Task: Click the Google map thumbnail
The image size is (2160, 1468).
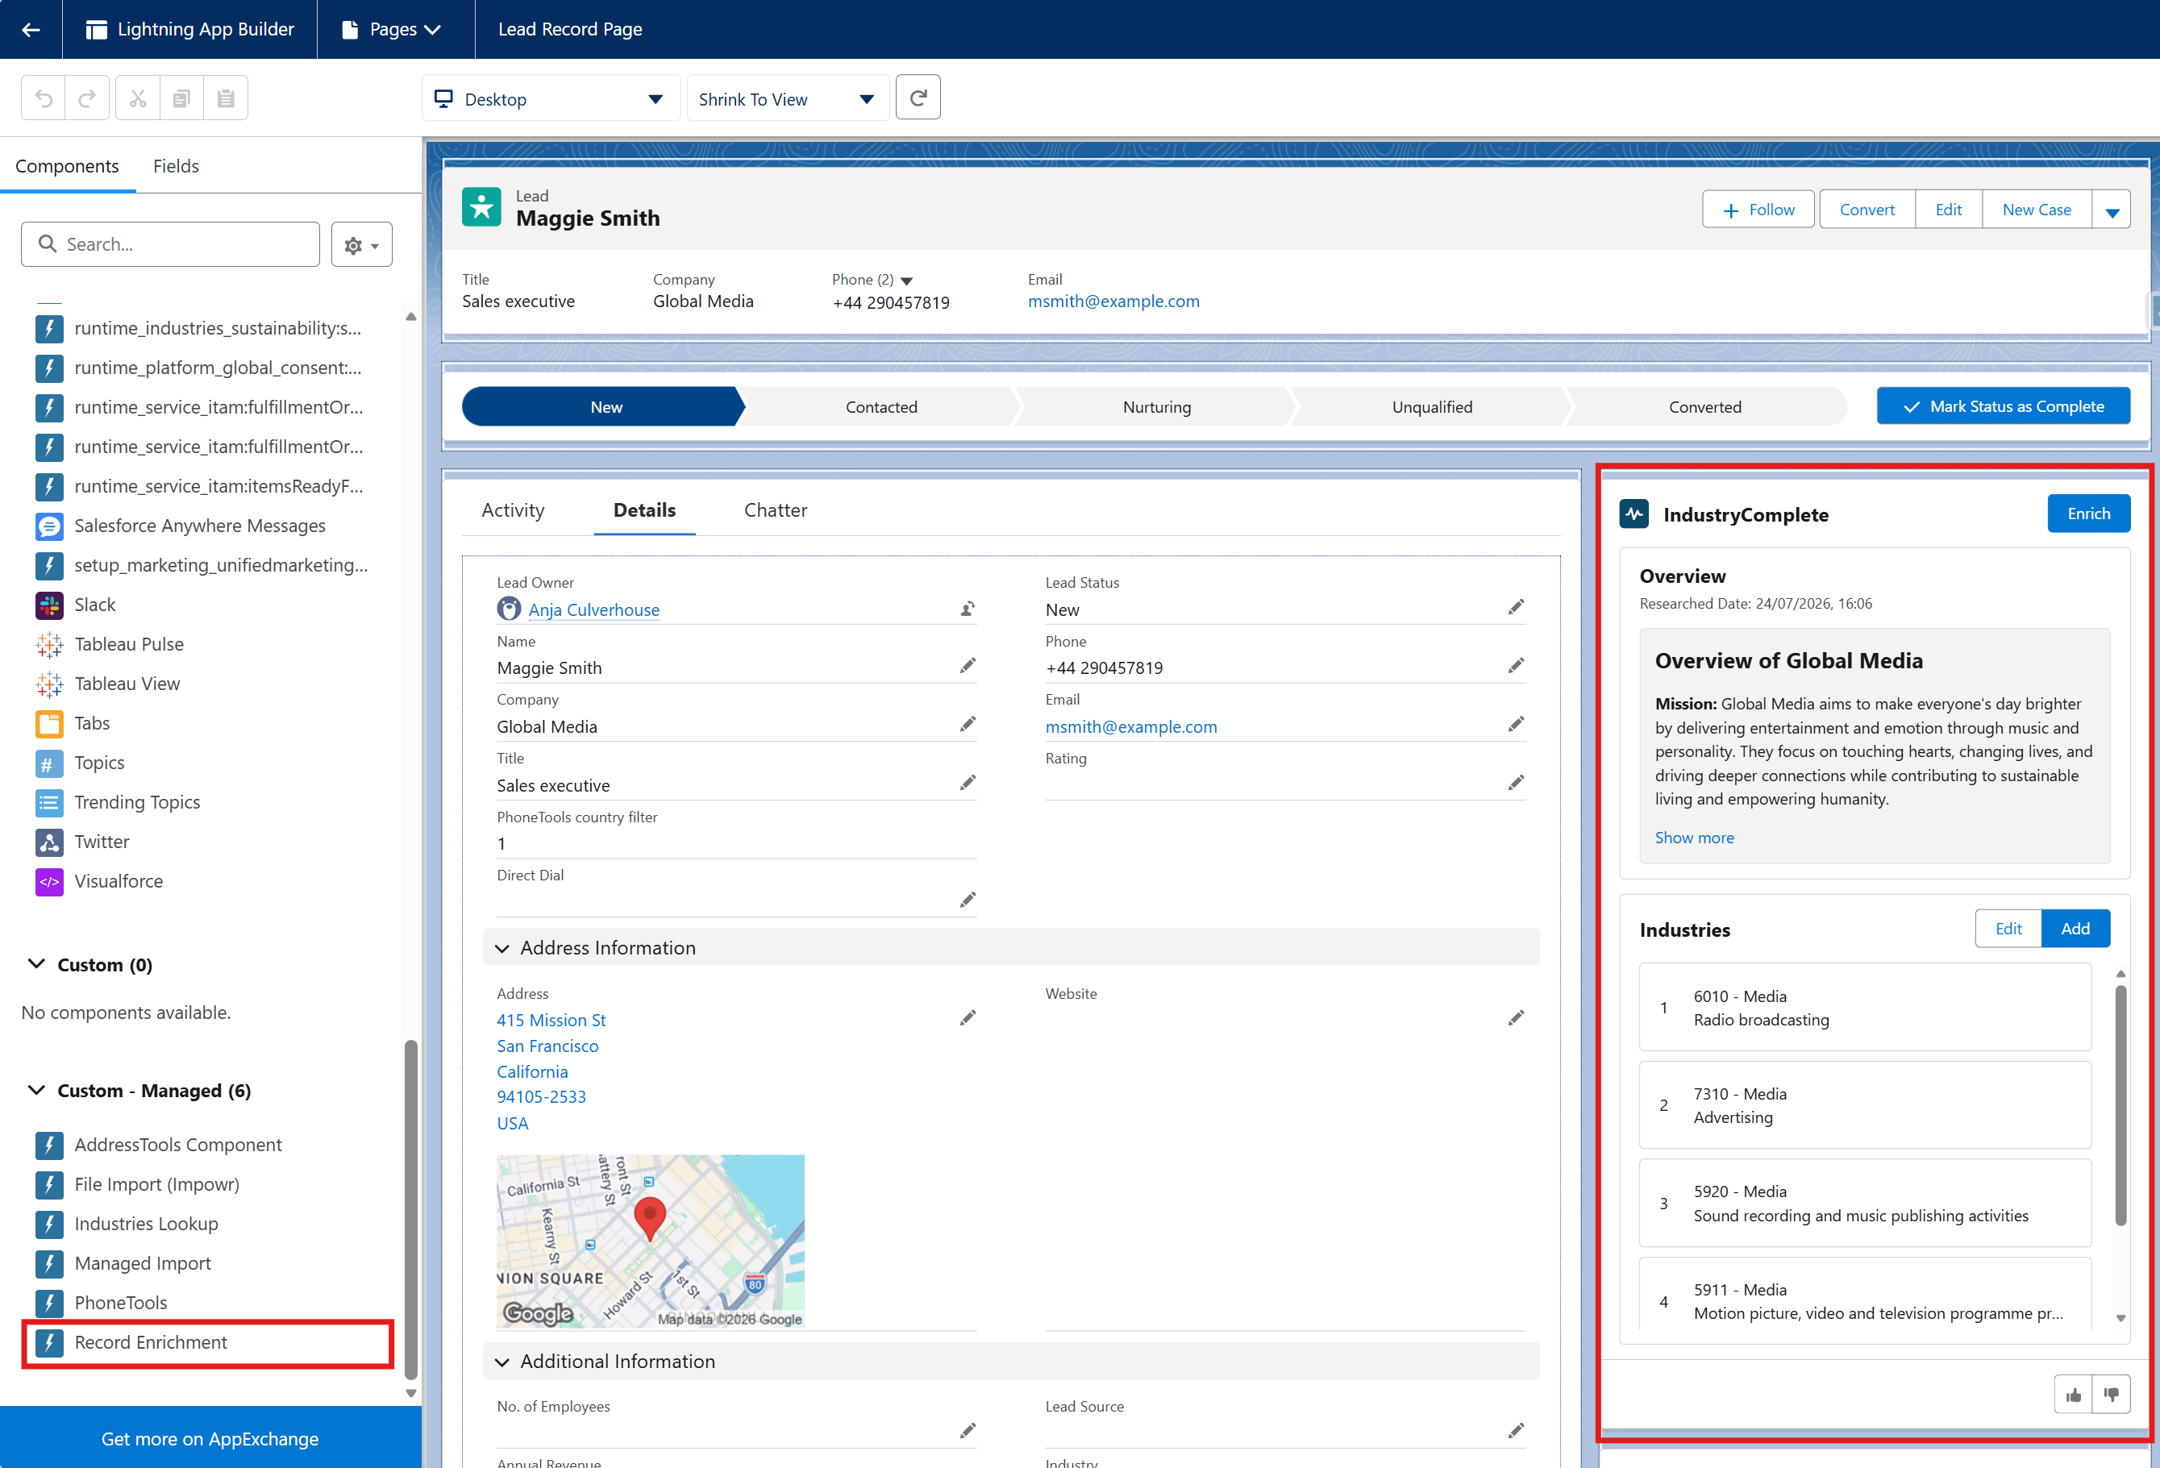Action: point(651,1241)
